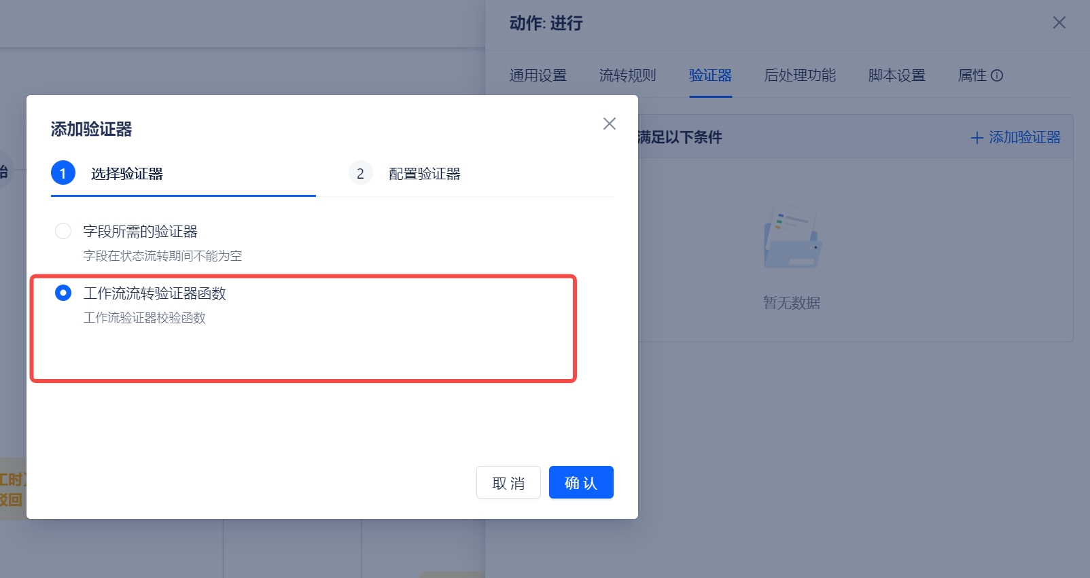Click the step 1 number circle
Image resolution: width=1090 pixels, height=578 pixels.
[x=63, y=173]
